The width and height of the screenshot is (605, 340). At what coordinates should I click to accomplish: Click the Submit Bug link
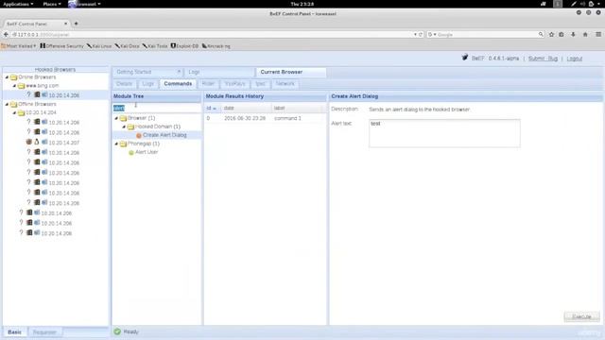pos(543,59)
